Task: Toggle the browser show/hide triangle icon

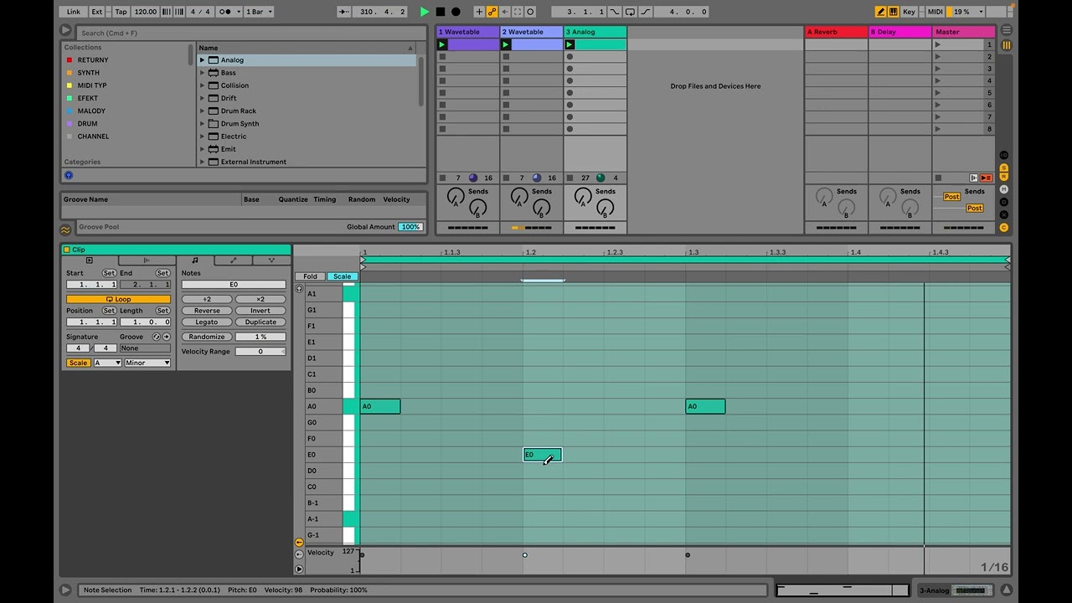Action: 65,30
